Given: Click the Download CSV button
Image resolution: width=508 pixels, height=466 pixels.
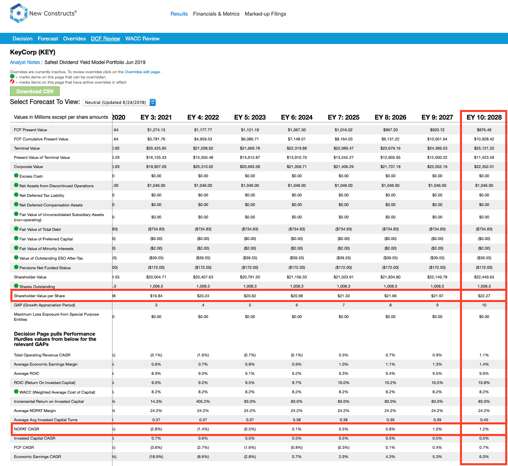Looking at the screenshot, I should tap(35, 91).
